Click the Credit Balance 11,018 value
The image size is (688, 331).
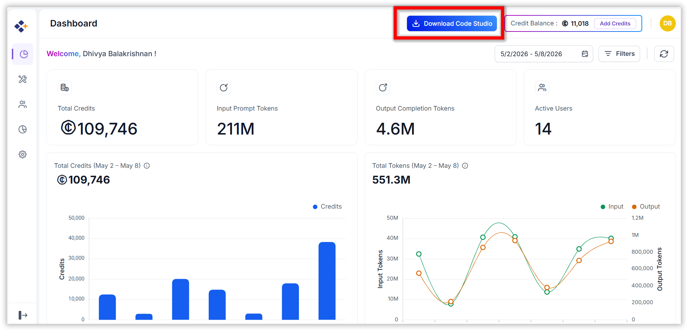click(x=575, y=23)
